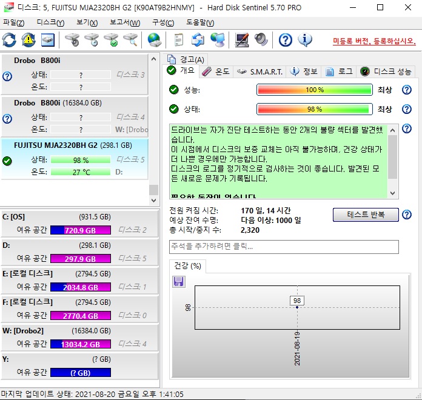The height and width of the screenshot is (400, 422).
Task: Click the comment field 주석을 추가하려면 클릭
Action: (284, 247)
